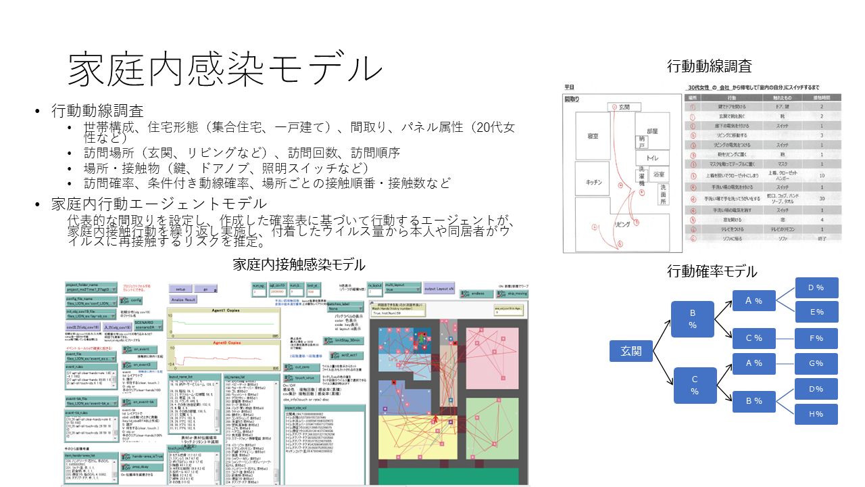
Task: Open the event-bk_file chooser
Action: 91,401
